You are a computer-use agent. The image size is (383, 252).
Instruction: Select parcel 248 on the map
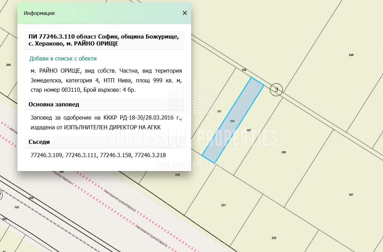coord(351,55)
